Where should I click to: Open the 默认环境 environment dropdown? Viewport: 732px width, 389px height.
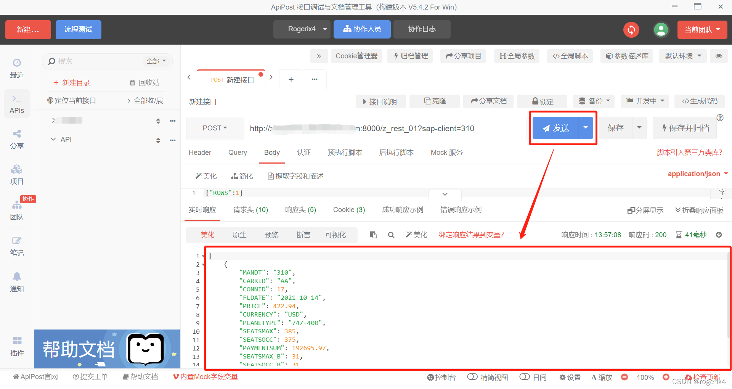(683, 56)
